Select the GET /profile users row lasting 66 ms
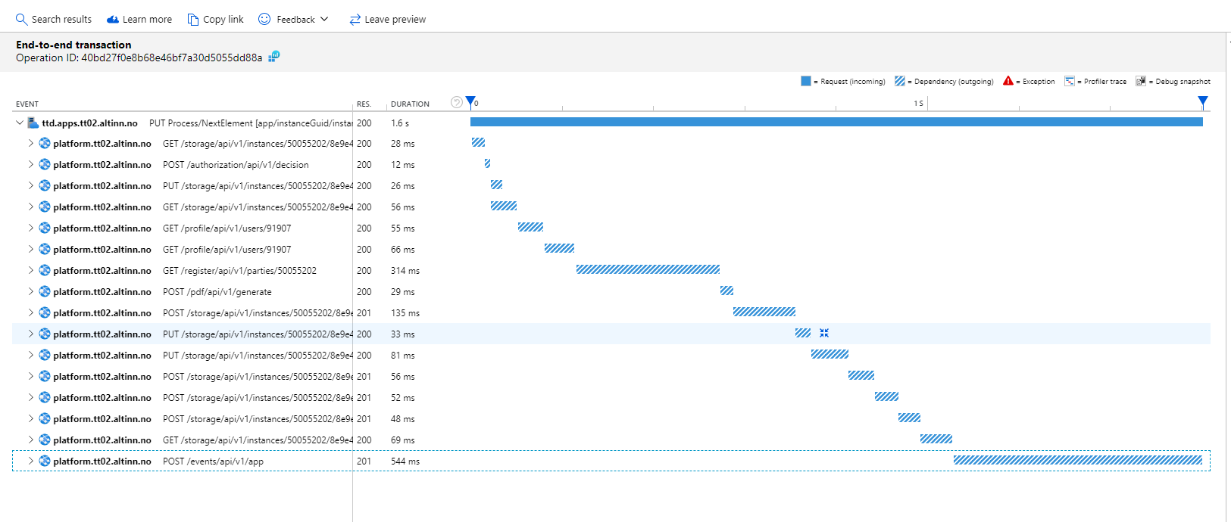Image resolution: width=1231 pixels, height=522 pixels. pos(227,249)
